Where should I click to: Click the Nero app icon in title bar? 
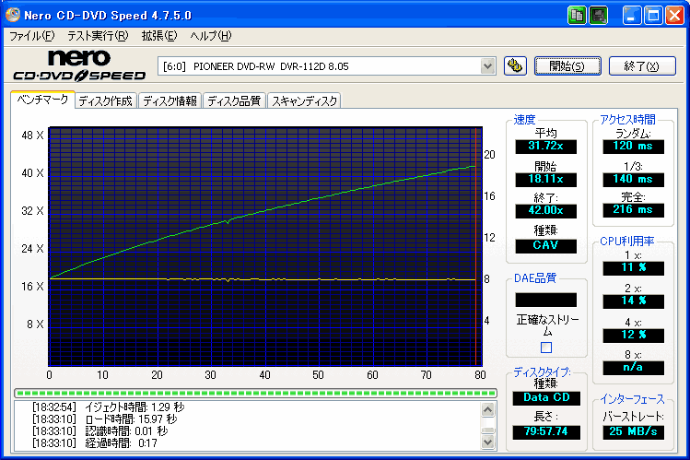pos(15,16)
